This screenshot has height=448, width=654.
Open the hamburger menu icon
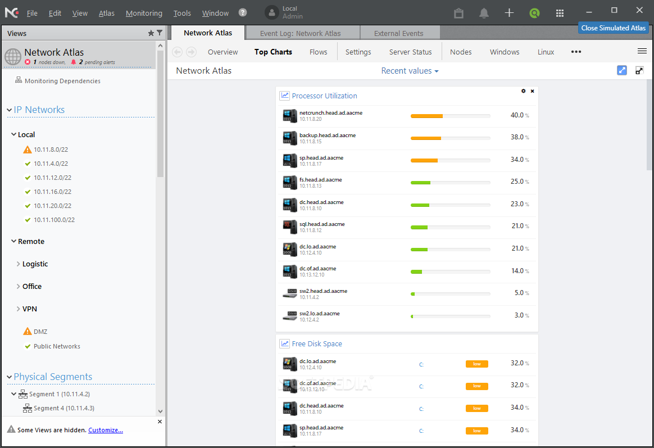[642, 51]
